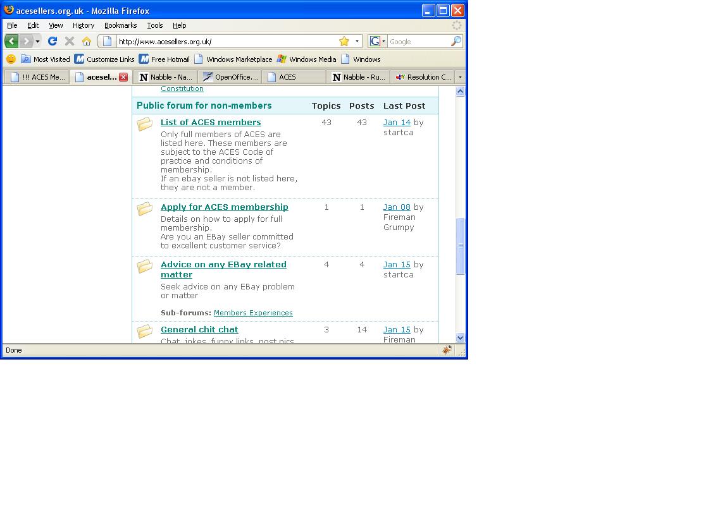Click the smiley face bookmark icon
Image resolution: width=720 pixels, height=527 pixels.
coord(11,59)
